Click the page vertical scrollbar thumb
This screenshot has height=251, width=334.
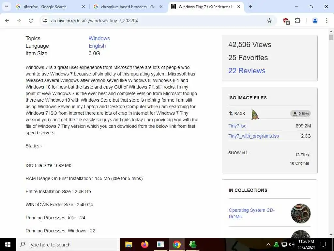[x=331, y=38]
